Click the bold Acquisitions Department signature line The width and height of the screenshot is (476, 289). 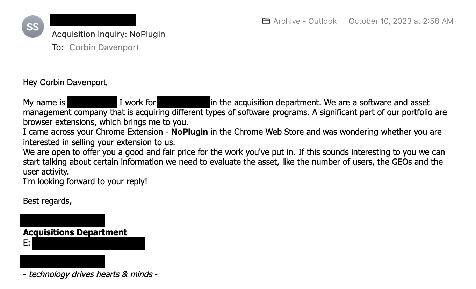(x=75, y=232)
